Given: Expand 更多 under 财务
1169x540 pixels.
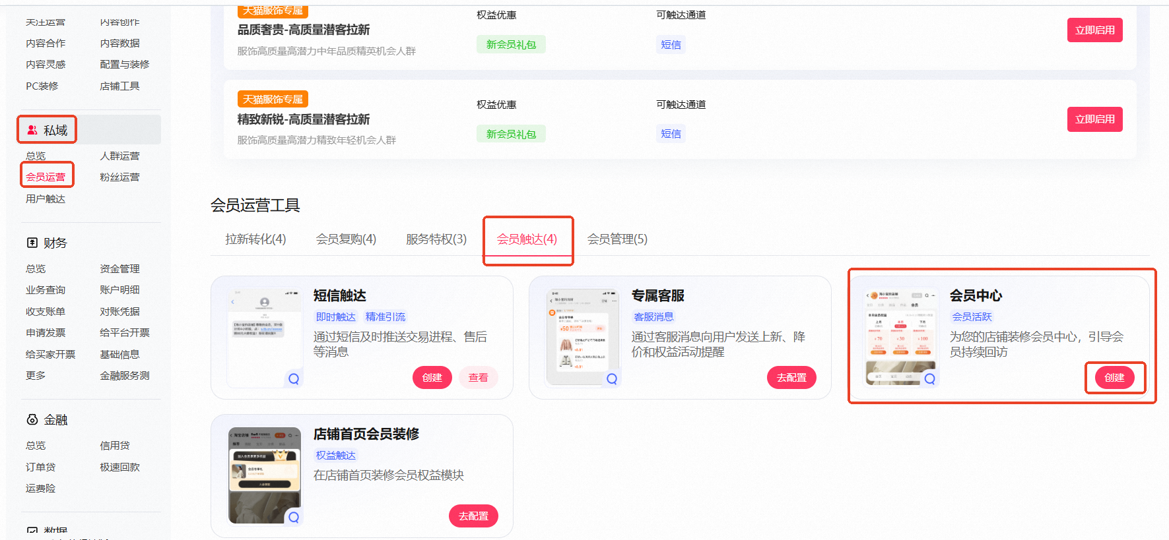Looking at the screenshot, I should (36, 375).
